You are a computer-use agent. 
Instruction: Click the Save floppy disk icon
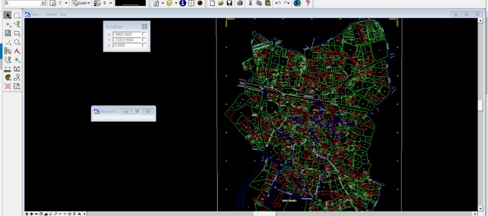[x=230, y=3]
